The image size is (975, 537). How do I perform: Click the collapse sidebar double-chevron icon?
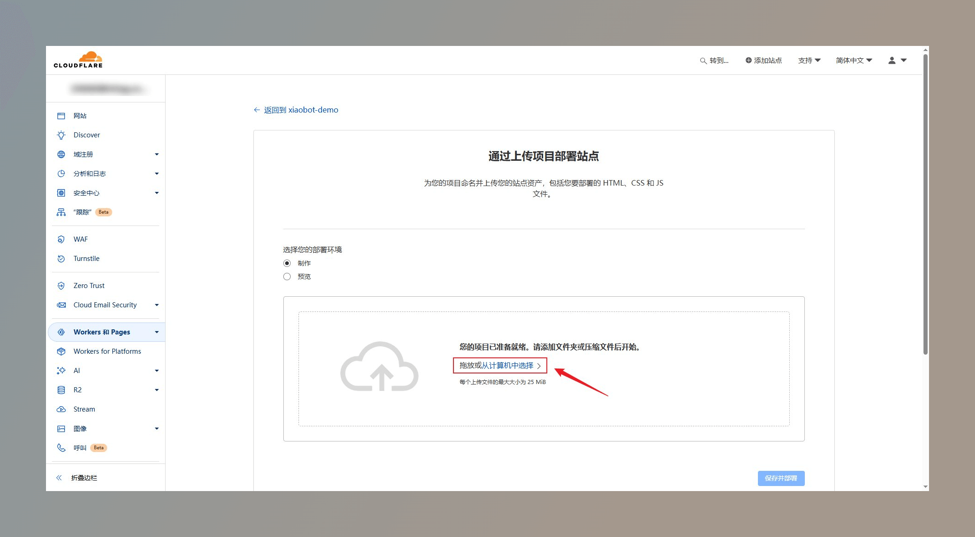[x=59, y=478]
